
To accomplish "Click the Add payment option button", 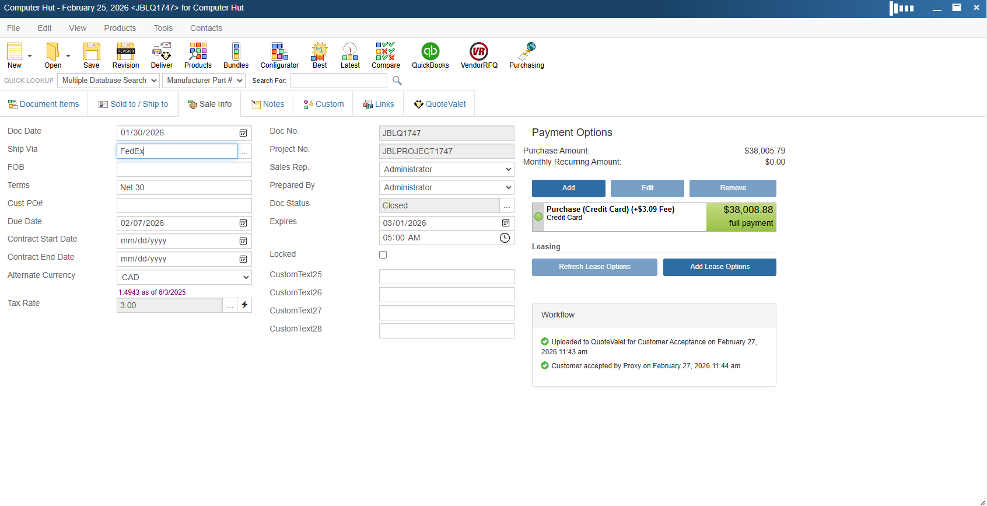I will pyautogui.click(x=568, y=188).
